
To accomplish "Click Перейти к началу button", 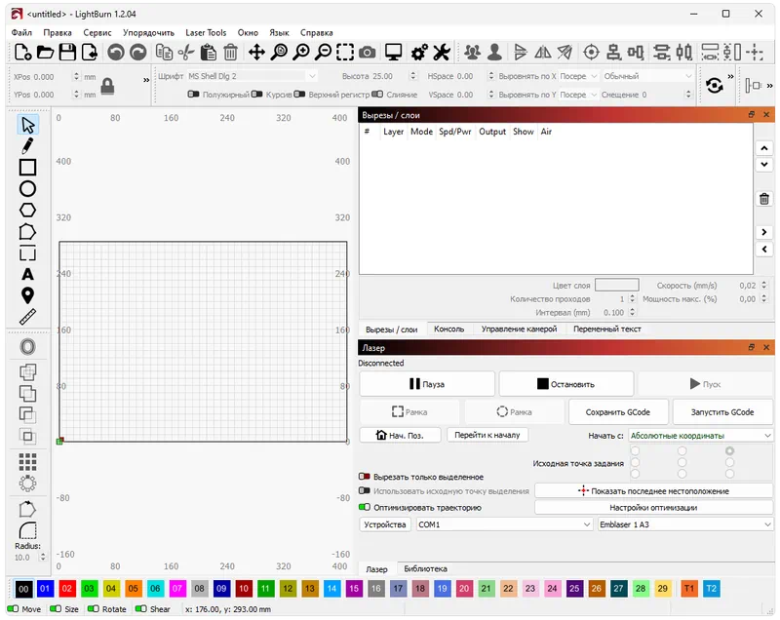I will [487, 435].
